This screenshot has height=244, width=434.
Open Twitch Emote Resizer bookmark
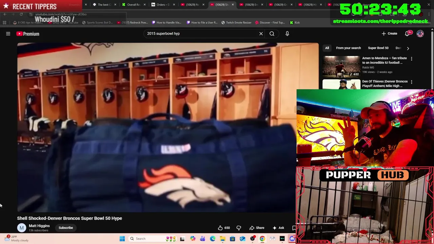click(236, 22)
